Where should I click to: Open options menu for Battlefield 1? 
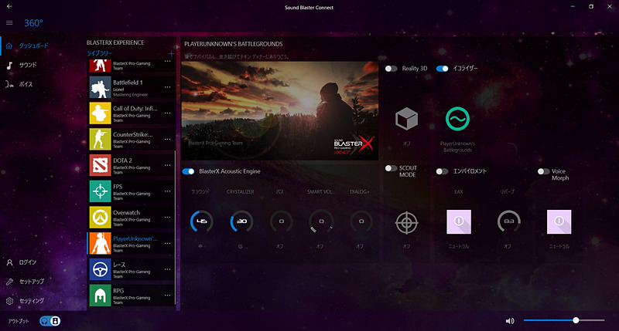[x=168, y=87]
